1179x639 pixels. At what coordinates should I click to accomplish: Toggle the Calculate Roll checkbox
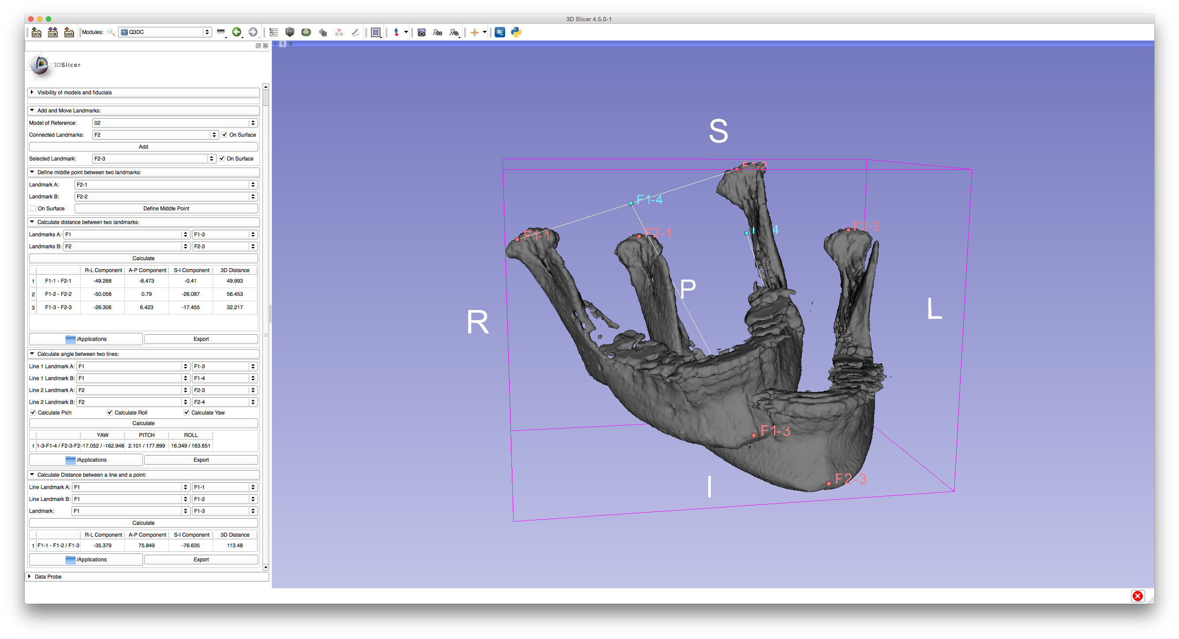point(110,413)
